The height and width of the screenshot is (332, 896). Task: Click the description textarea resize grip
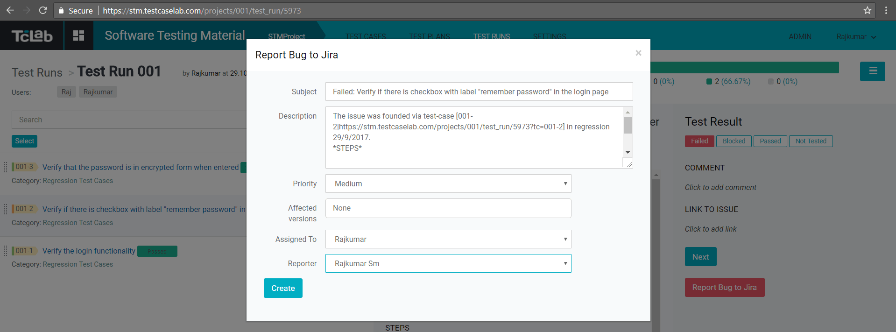pos(629,164)
